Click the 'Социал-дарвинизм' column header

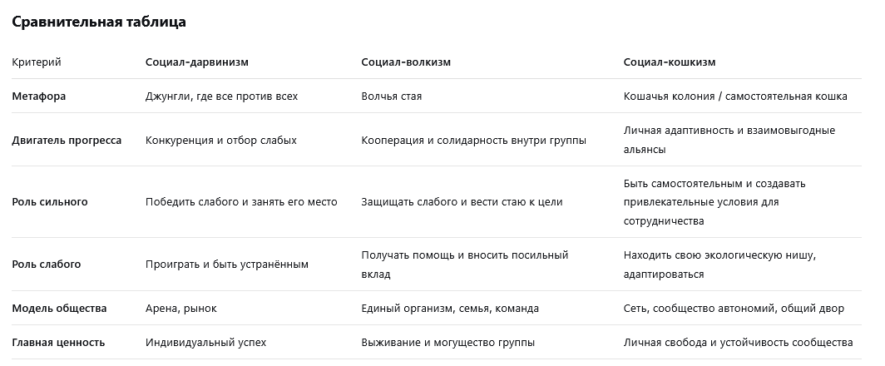click(x=197, y=62)
